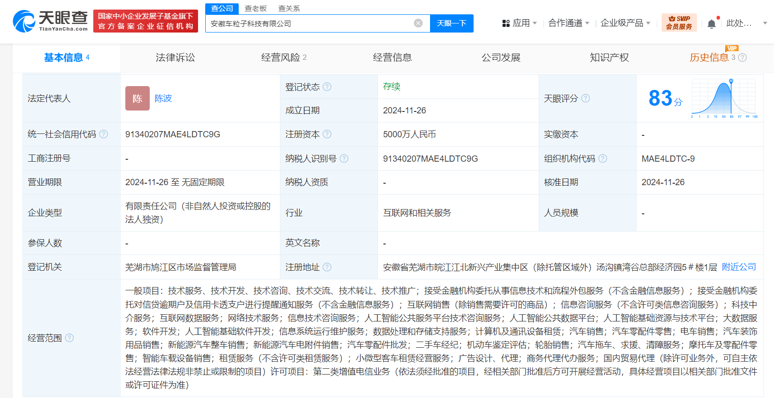774x398 pixels.
Task: Click help icon next to 经营范围
Action: (69, 338)
